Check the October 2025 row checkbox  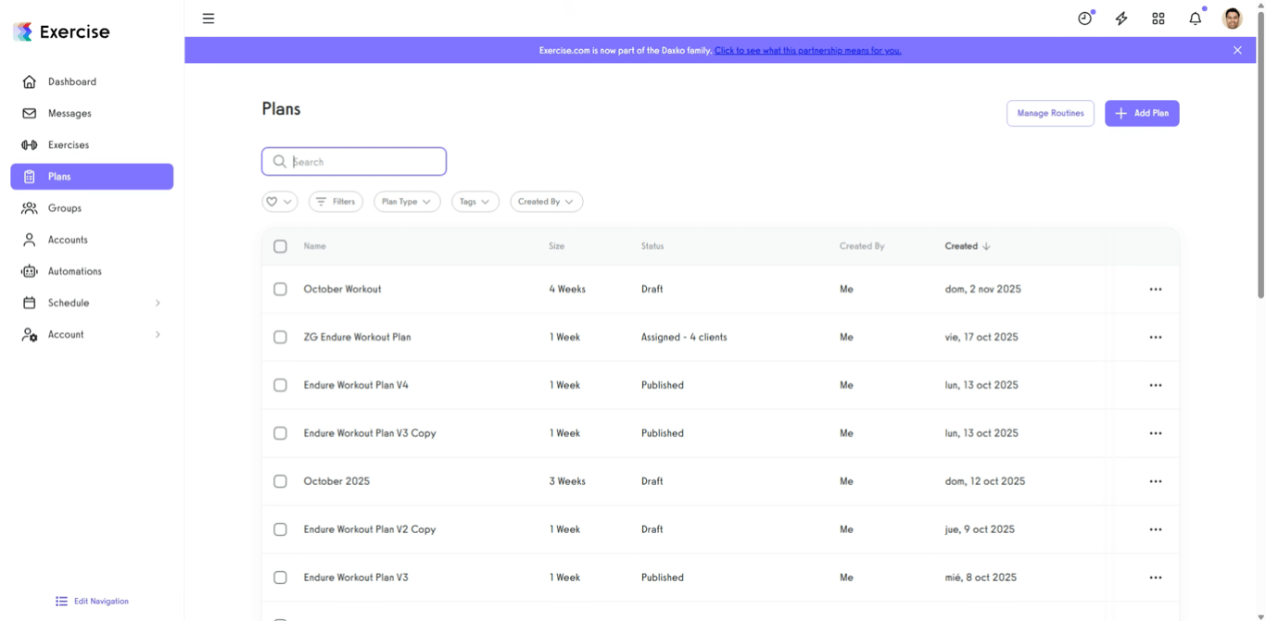pos(280,481)
